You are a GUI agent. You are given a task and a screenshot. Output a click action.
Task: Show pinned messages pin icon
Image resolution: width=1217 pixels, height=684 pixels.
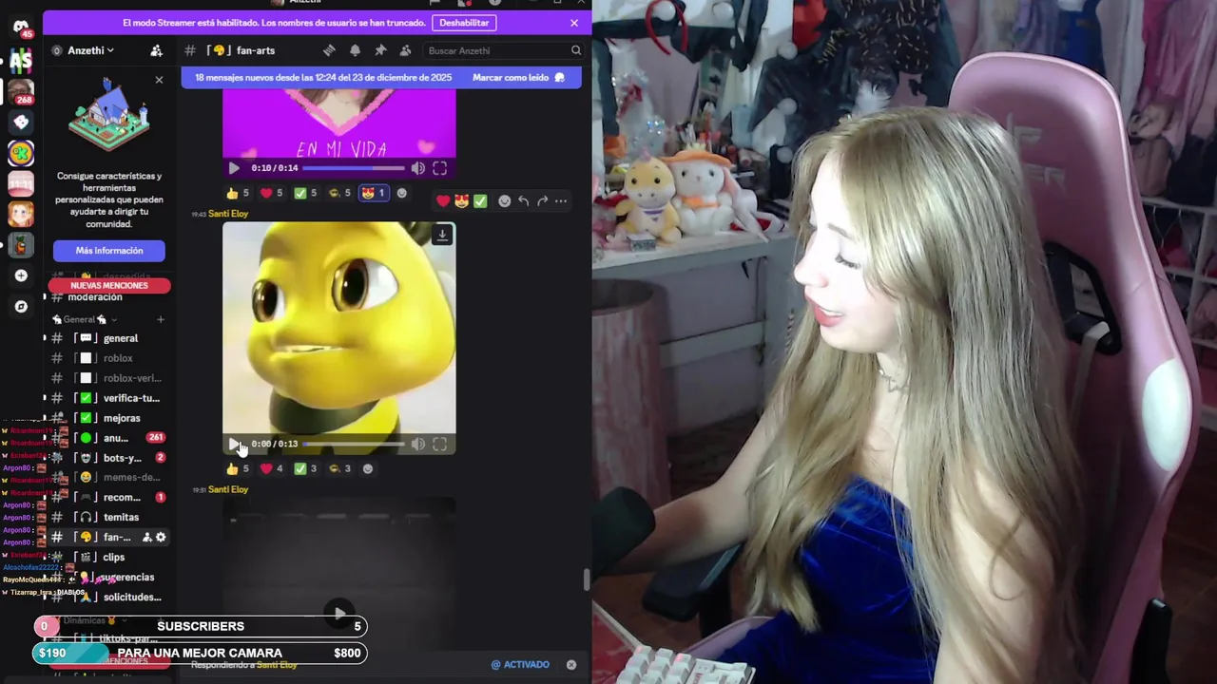pos(380,50)
